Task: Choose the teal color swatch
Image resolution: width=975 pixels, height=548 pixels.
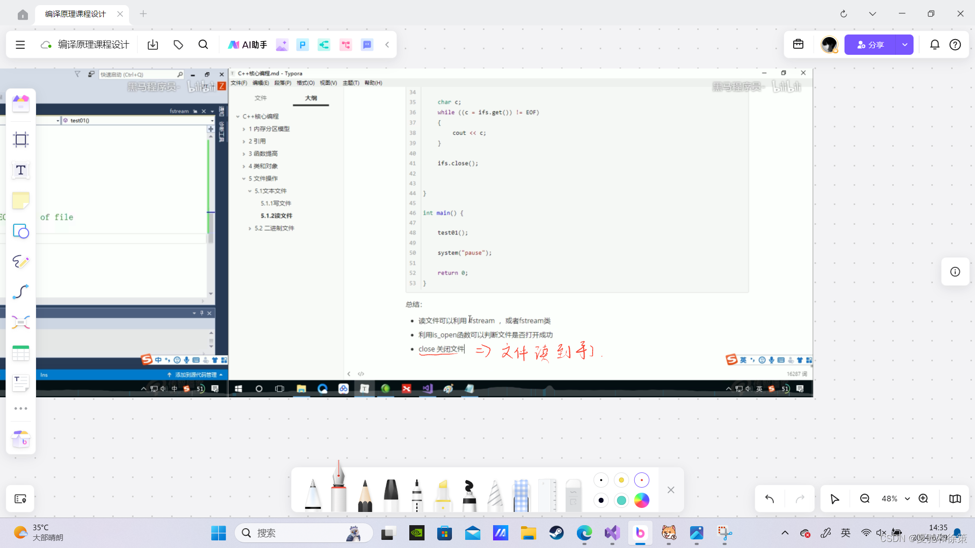Action: point(621,500)
